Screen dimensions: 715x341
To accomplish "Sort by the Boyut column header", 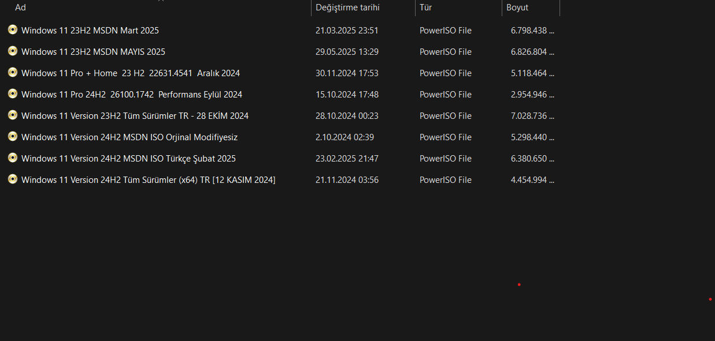I will (517, 8).
